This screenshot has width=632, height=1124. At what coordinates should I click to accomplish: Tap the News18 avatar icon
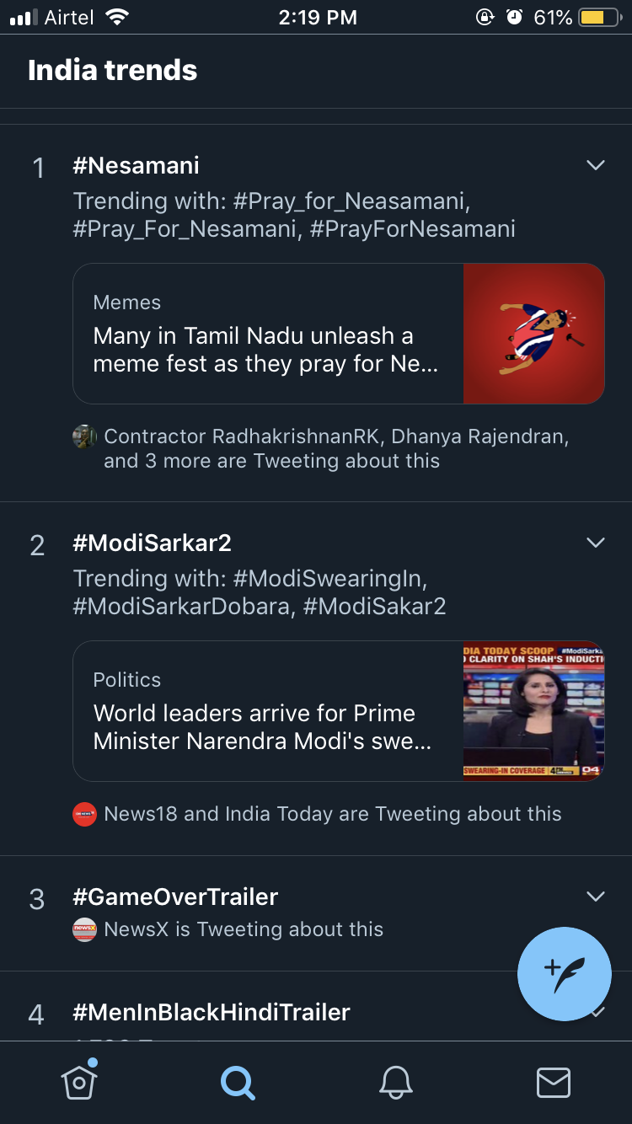84,814
